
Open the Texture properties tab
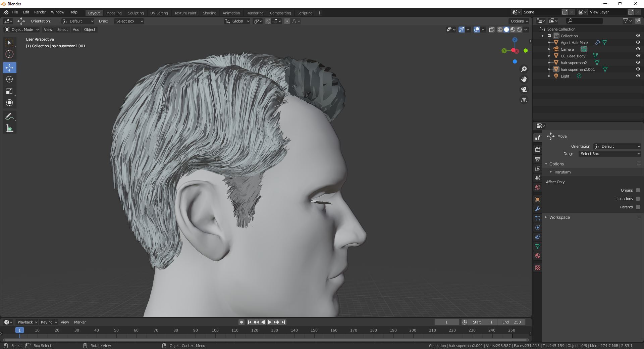click(x=538, y=268)
